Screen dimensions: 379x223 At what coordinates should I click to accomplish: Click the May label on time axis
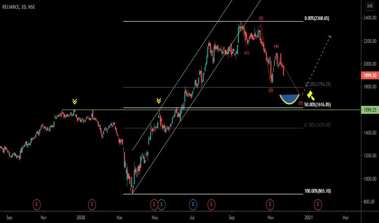[x=155, y=217]
